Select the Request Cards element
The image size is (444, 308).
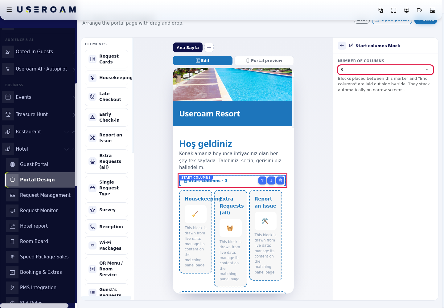[106, 59]
